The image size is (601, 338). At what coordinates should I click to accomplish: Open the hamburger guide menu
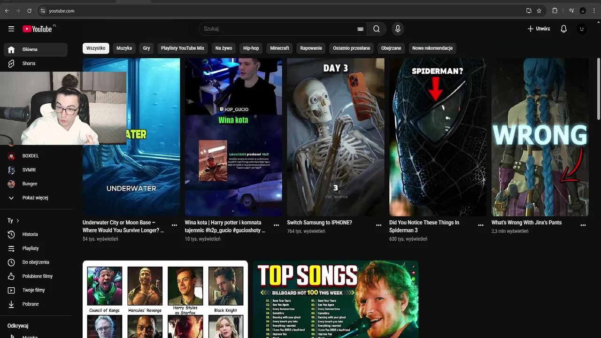pyautogui.click(x=11, y=29)
